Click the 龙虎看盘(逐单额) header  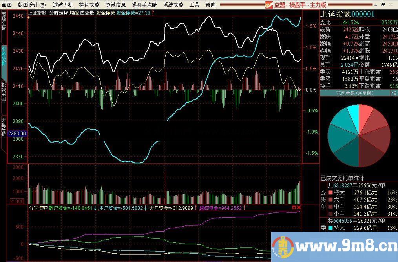[355, 93]
